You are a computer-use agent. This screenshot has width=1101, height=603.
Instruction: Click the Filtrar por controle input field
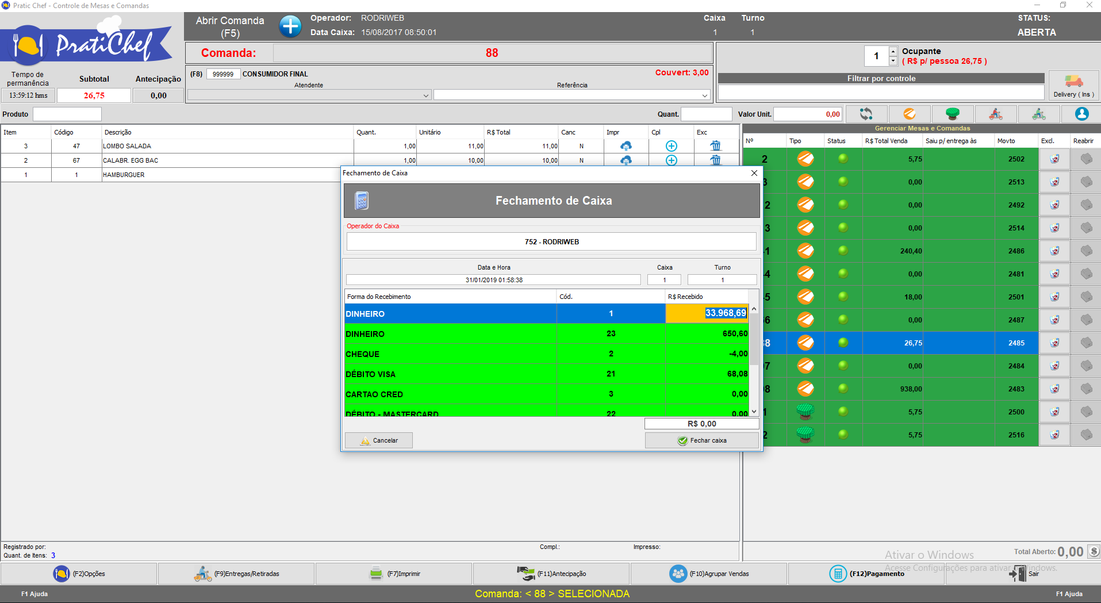click(x=881, y=93)
